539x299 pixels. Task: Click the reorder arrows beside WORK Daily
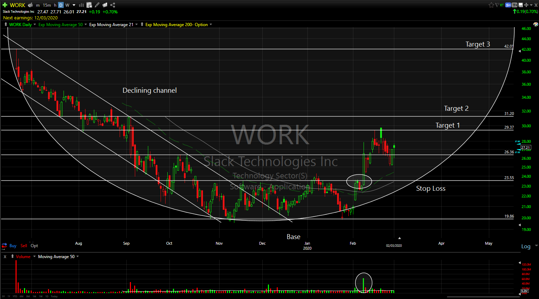[6, 24]
